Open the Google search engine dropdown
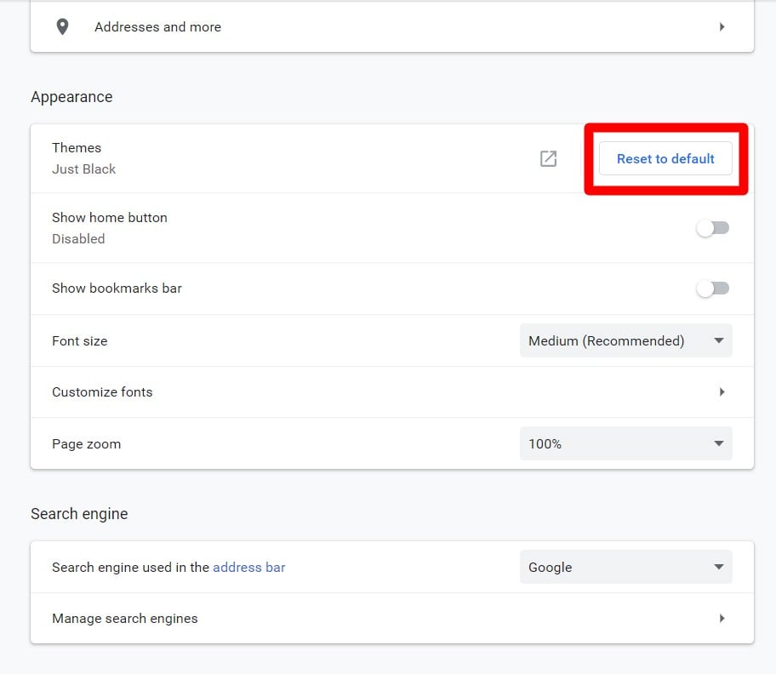This screenshot has width=776, height=674. 625,567
